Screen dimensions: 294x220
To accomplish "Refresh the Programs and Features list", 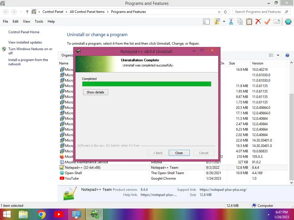I will (x=225, y=12).
